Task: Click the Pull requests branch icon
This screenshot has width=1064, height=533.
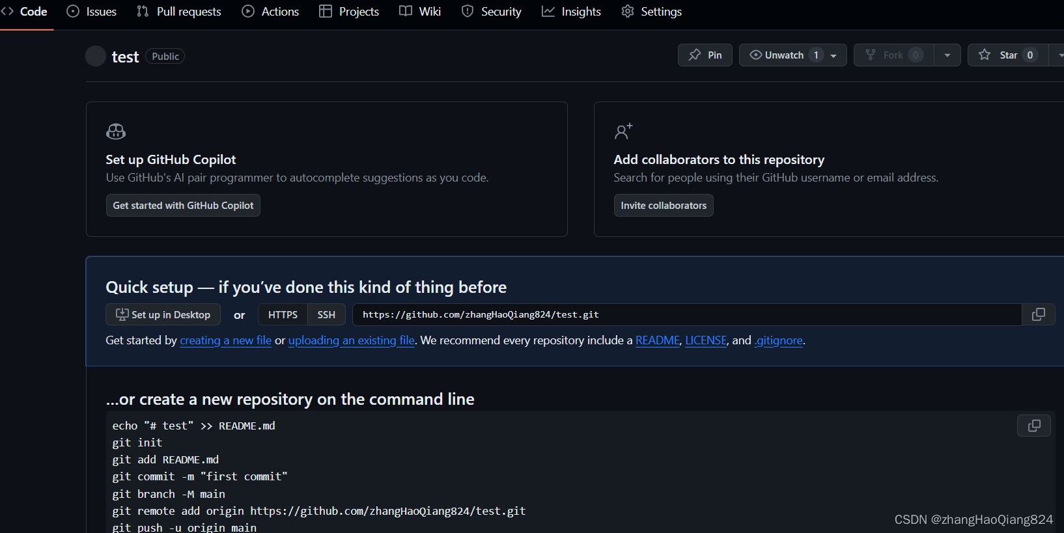Action: point(143,12)
